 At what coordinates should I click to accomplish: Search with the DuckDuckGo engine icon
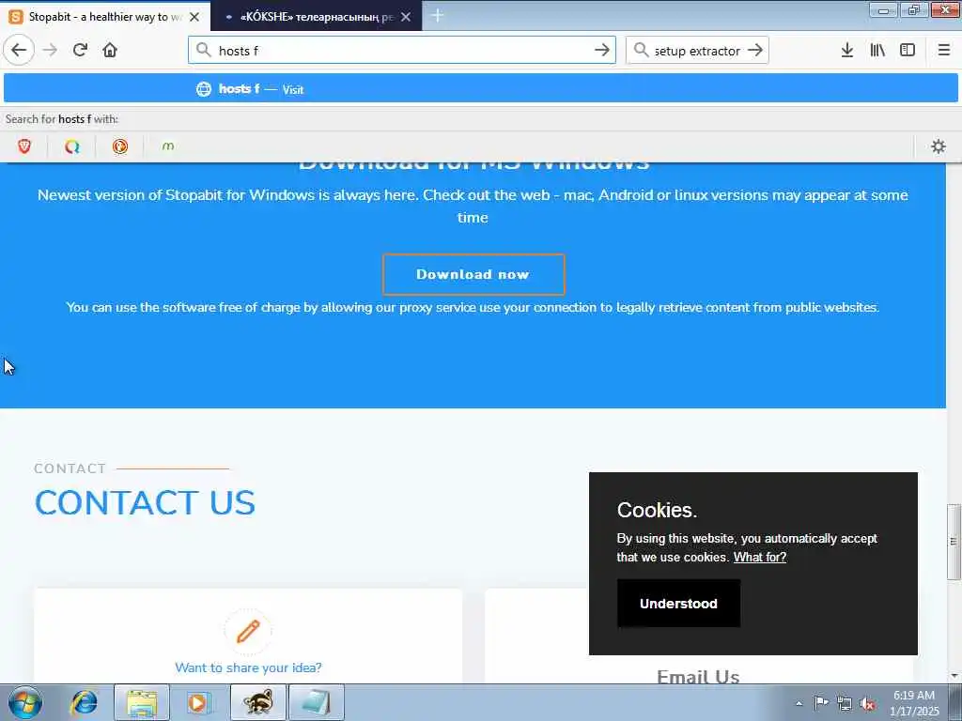coord(120,146)
